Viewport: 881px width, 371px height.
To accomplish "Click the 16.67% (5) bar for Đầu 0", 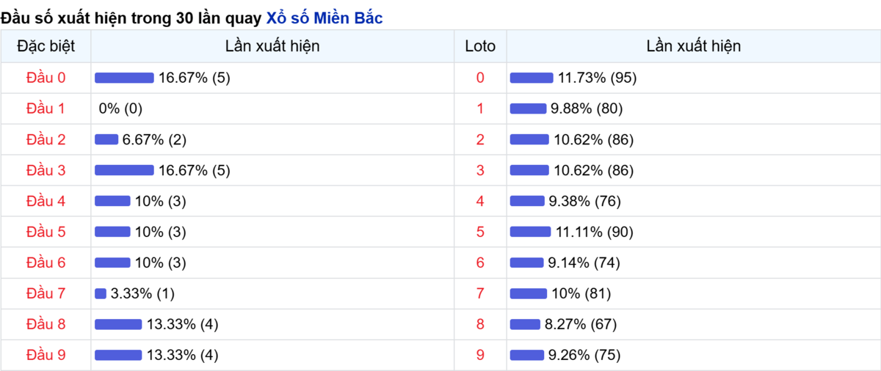I will pyautogui.click(x=124, y=78).
